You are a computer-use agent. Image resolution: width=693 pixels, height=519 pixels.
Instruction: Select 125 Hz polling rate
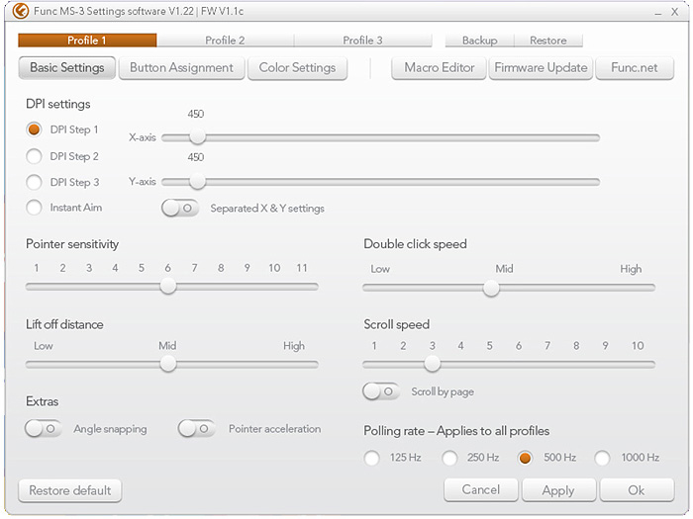coord(371,458)
